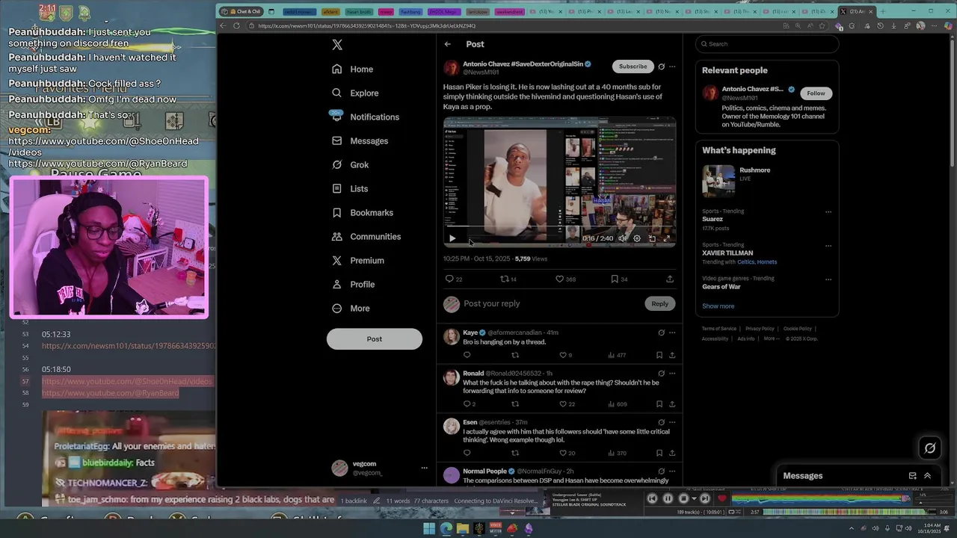Image resolution: width=957 pixels, height=538 pixels.
Task: Open Communities in X sidebar
Action: [366, 236]
